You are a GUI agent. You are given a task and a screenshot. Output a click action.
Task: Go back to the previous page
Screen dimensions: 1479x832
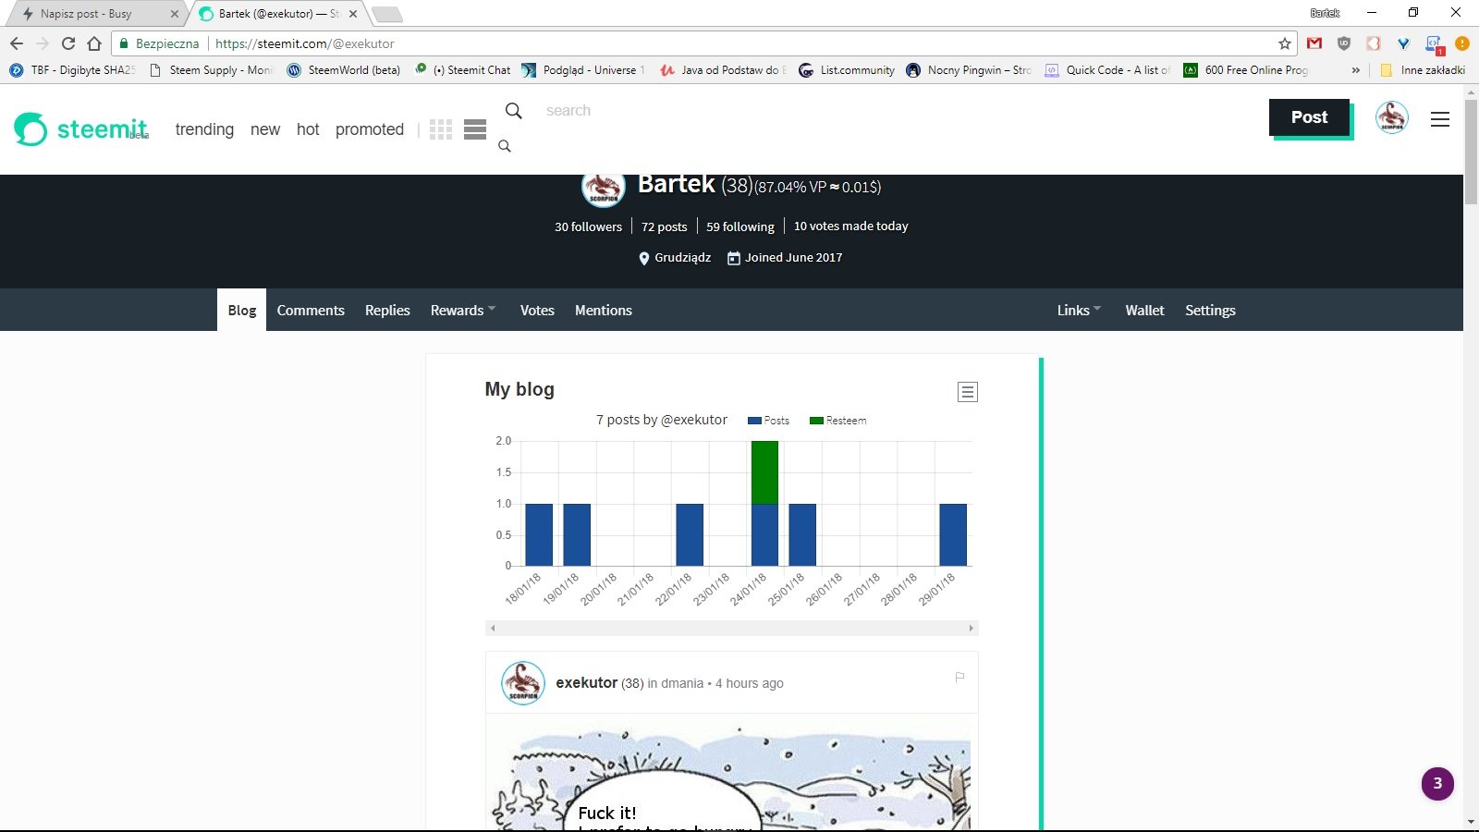pos(17,43)
